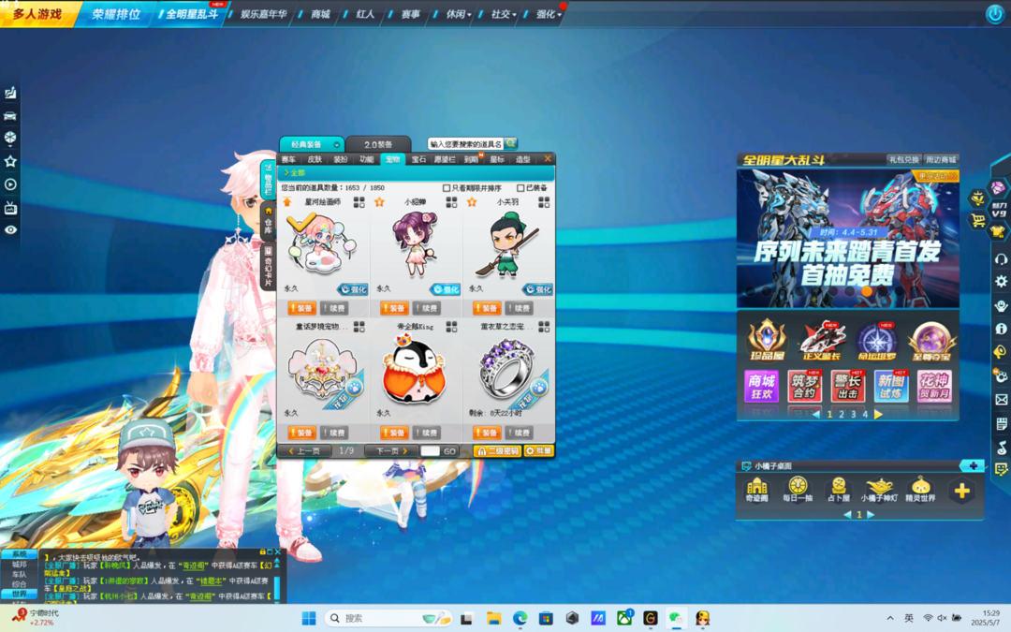Viewport: 1011px width, 632px height.
Task: Open the pet paw icon on the right sidebar
Action: tap(1001, 376)
